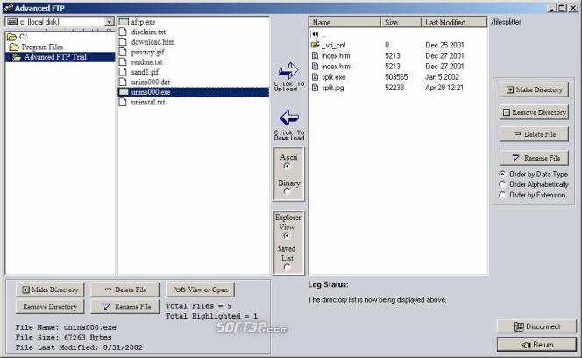Click date 'Apr 28 12:21' of split.jpg
Viewport: 582px width, 358px height.
[x=444, y=88]
